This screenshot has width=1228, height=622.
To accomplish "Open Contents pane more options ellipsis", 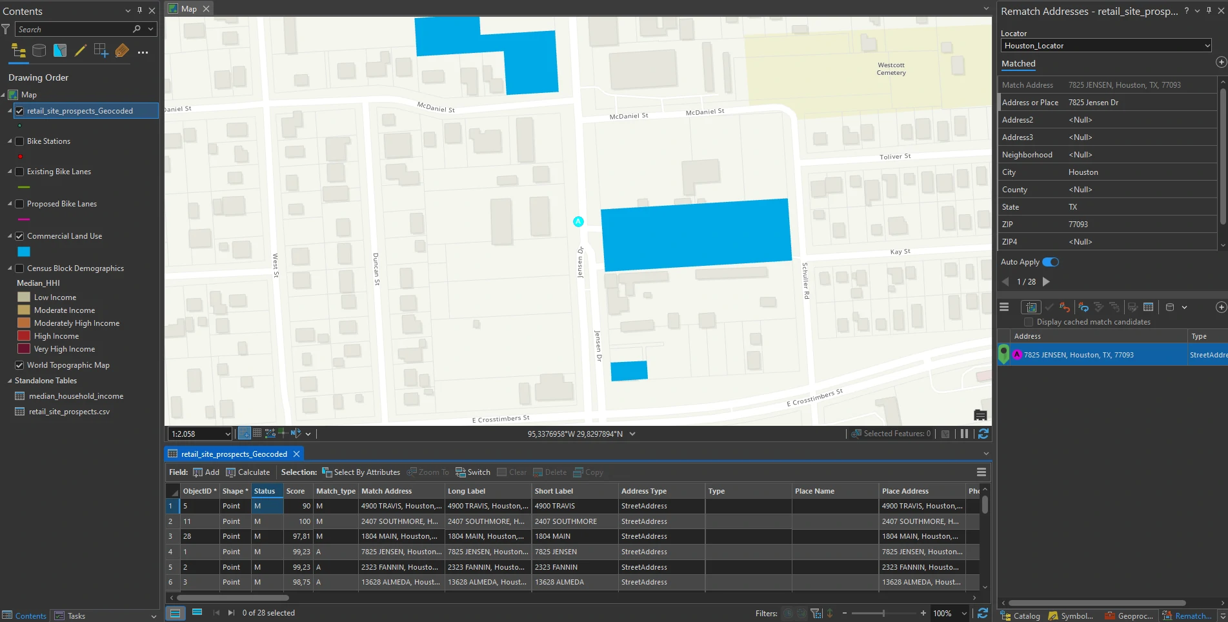I will 143,52.
